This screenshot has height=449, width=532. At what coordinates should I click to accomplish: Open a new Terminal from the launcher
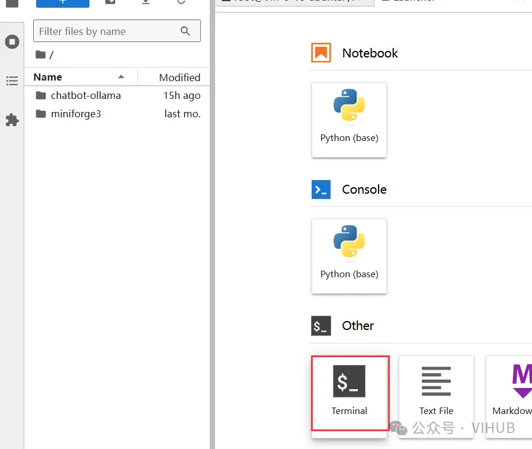click(350, 393)
